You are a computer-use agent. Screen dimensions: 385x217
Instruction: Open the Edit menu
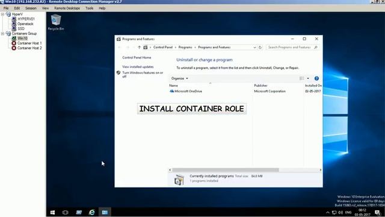(17, 8)
